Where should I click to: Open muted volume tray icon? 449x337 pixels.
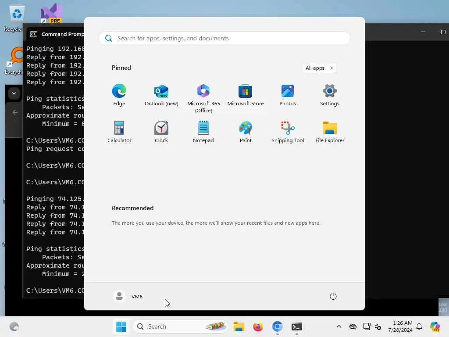click(x=378, y=326)
